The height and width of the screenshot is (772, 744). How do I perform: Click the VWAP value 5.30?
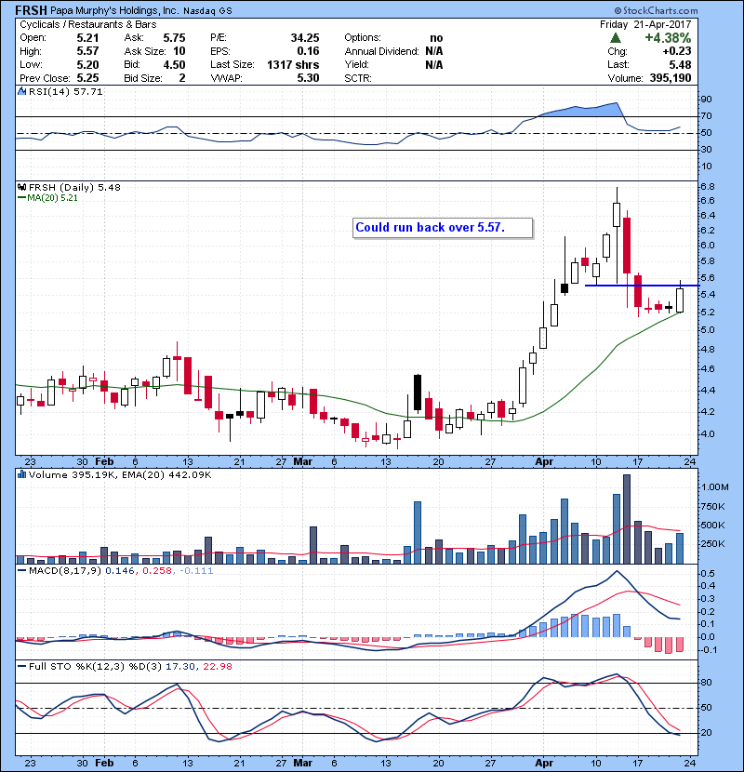(x=308, y=78)
